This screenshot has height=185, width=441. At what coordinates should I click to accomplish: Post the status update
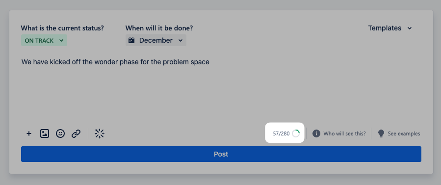click(x=221, y=154)
